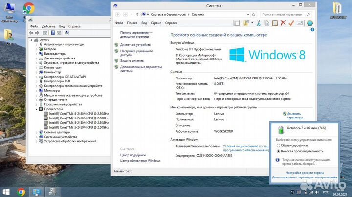Expand the Видеоадаптеры node

36,54
